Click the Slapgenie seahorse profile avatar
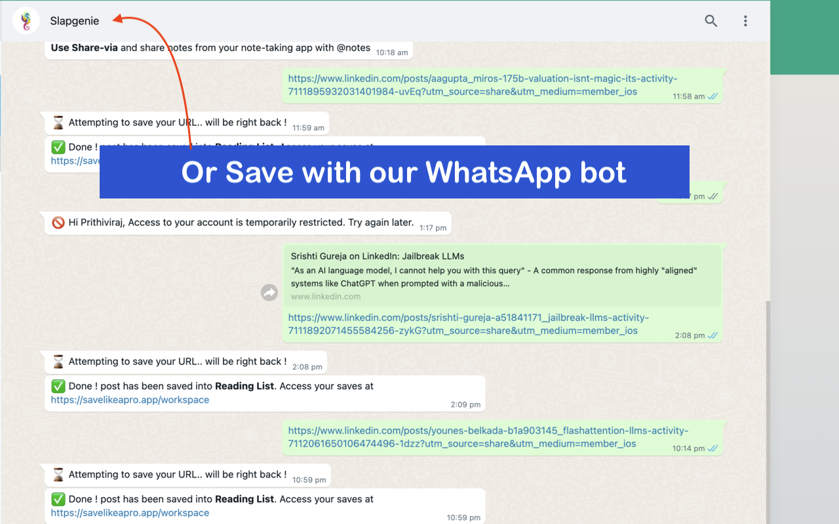 tap(26, 20)
